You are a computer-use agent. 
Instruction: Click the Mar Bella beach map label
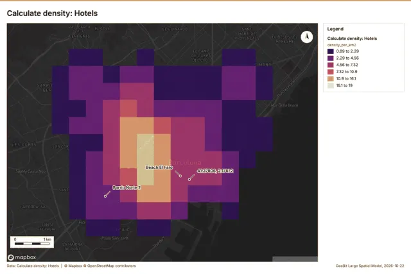[x=284, y=105]
